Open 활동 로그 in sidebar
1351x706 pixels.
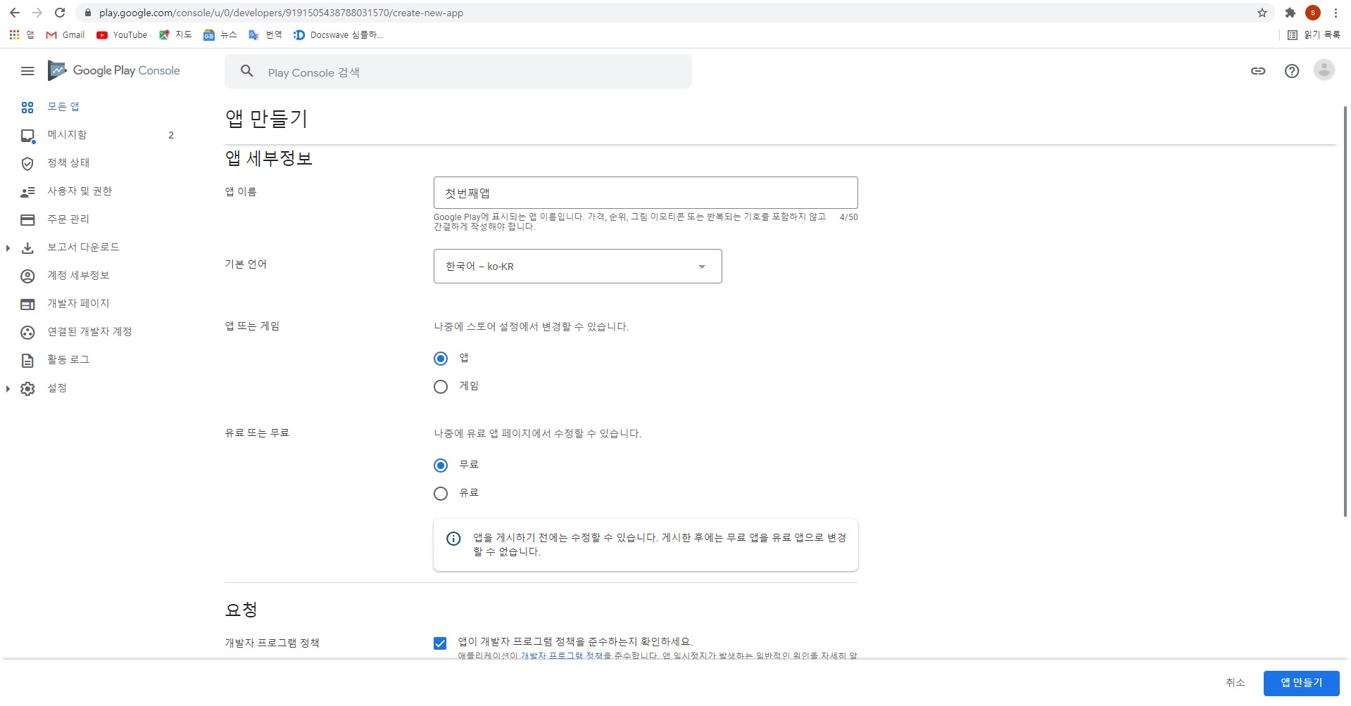[x=68, y=359]
